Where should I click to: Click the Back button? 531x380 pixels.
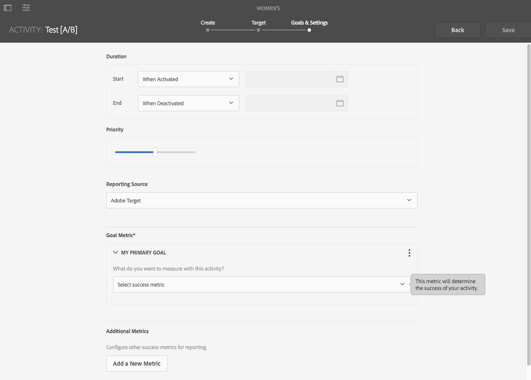pos(457,30)
